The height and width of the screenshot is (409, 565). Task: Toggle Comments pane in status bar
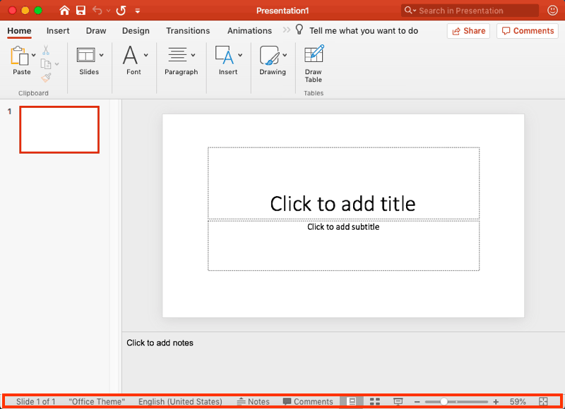(x=308, y=401)
